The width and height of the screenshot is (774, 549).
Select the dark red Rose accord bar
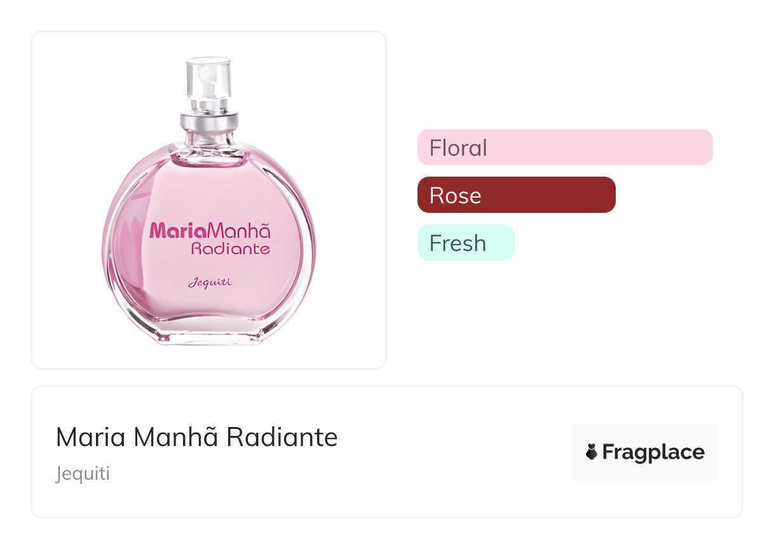click(x=516, y=195)
